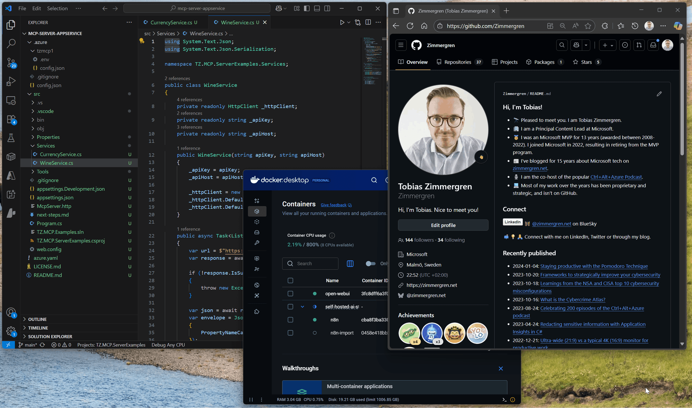The width and height of the screenshot is (692, 408).
Task: Open GitHub Stars tab
Action: click(587, 62)
